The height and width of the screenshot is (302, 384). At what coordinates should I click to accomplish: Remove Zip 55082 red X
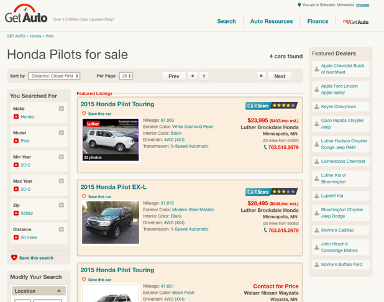tap(16, 213)
